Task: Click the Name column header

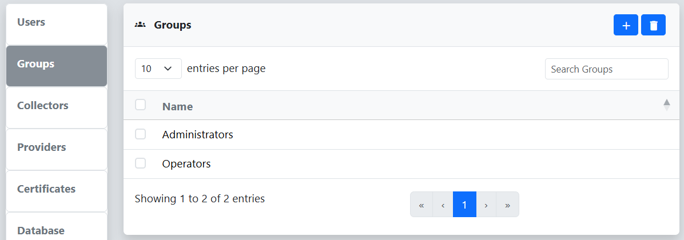Action: [x=177, y=106]
